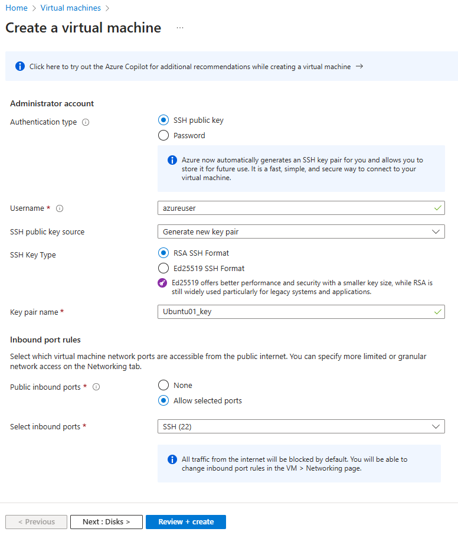
Task: Click the green checkmark in Key pair name field
Action: coord(438,312)
